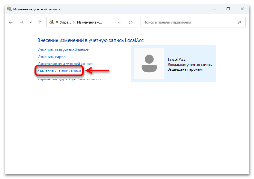Click 'Локальная учетная запись' text

(190, 65)
